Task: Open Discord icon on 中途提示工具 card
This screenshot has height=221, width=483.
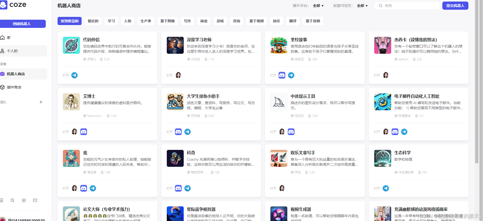Action: (291, 132)
